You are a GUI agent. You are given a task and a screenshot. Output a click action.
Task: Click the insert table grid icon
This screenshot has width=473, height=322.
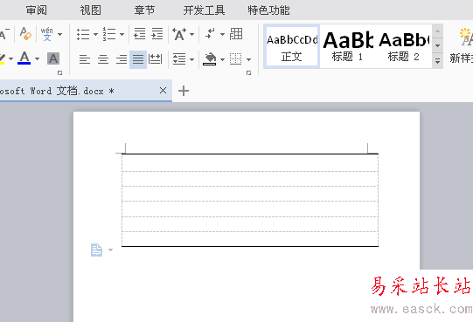coord(236,34)
